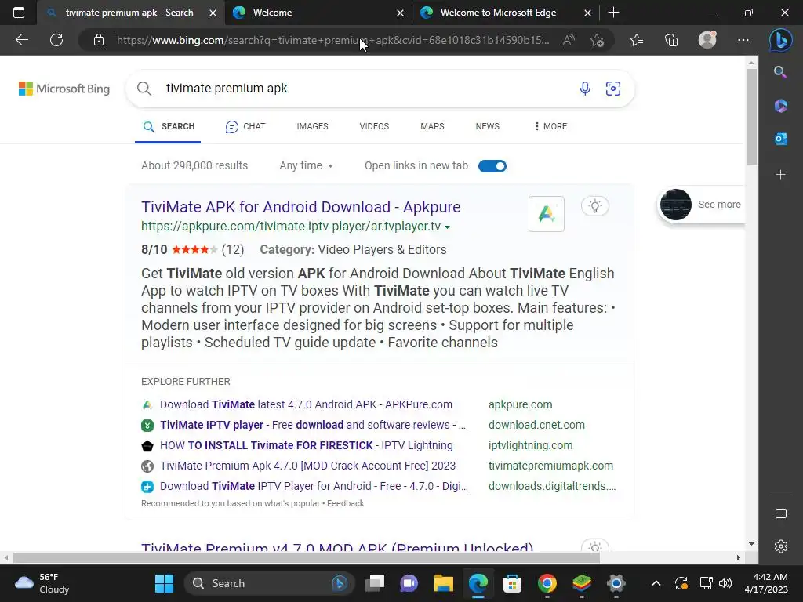The width and height of the screenshot is (803, 602).
Task: Switch to the Welcome tab
Action: pyautogui.click(x=318, y=13)
